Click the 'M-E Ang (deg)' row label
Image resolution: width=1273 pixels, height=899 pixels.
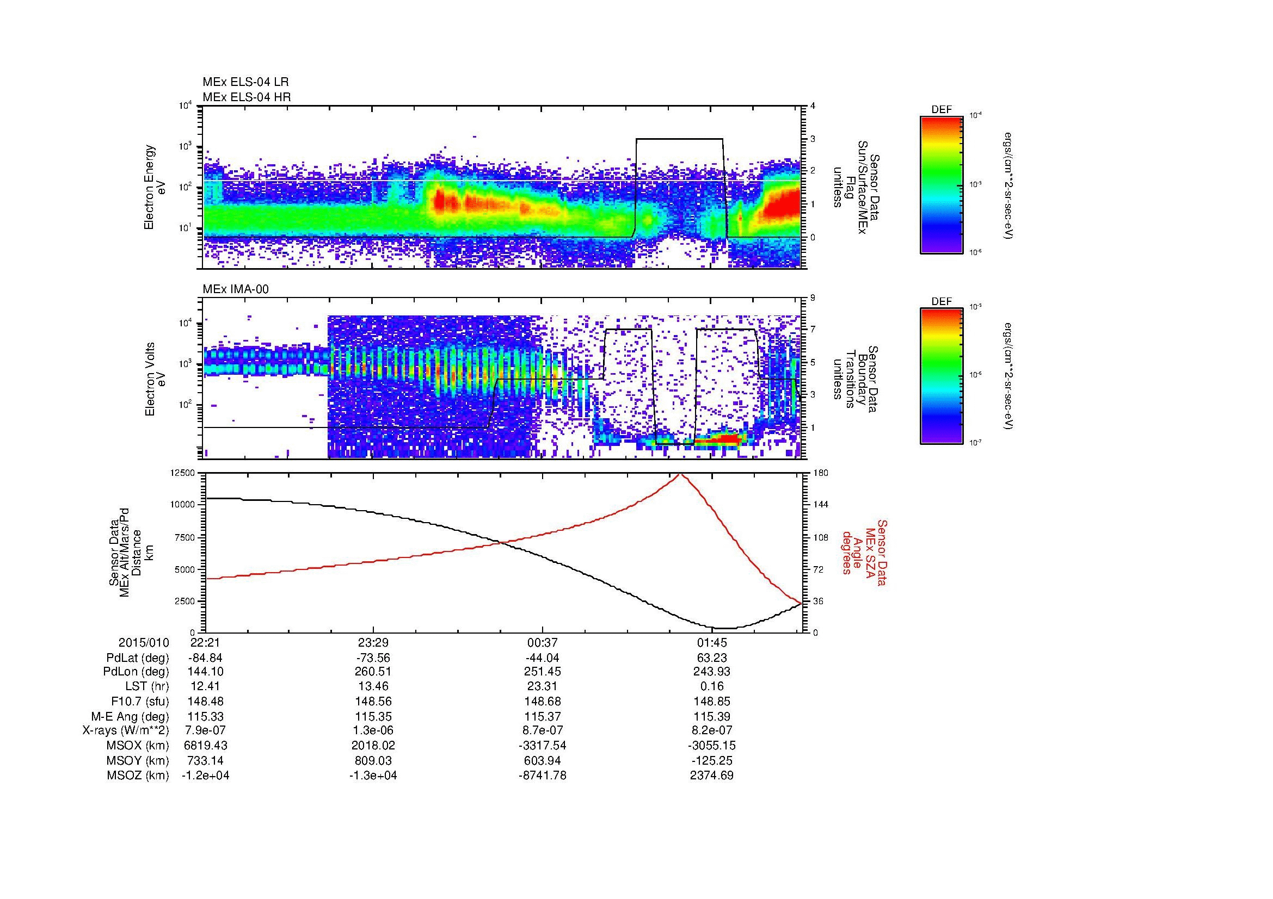131,717
